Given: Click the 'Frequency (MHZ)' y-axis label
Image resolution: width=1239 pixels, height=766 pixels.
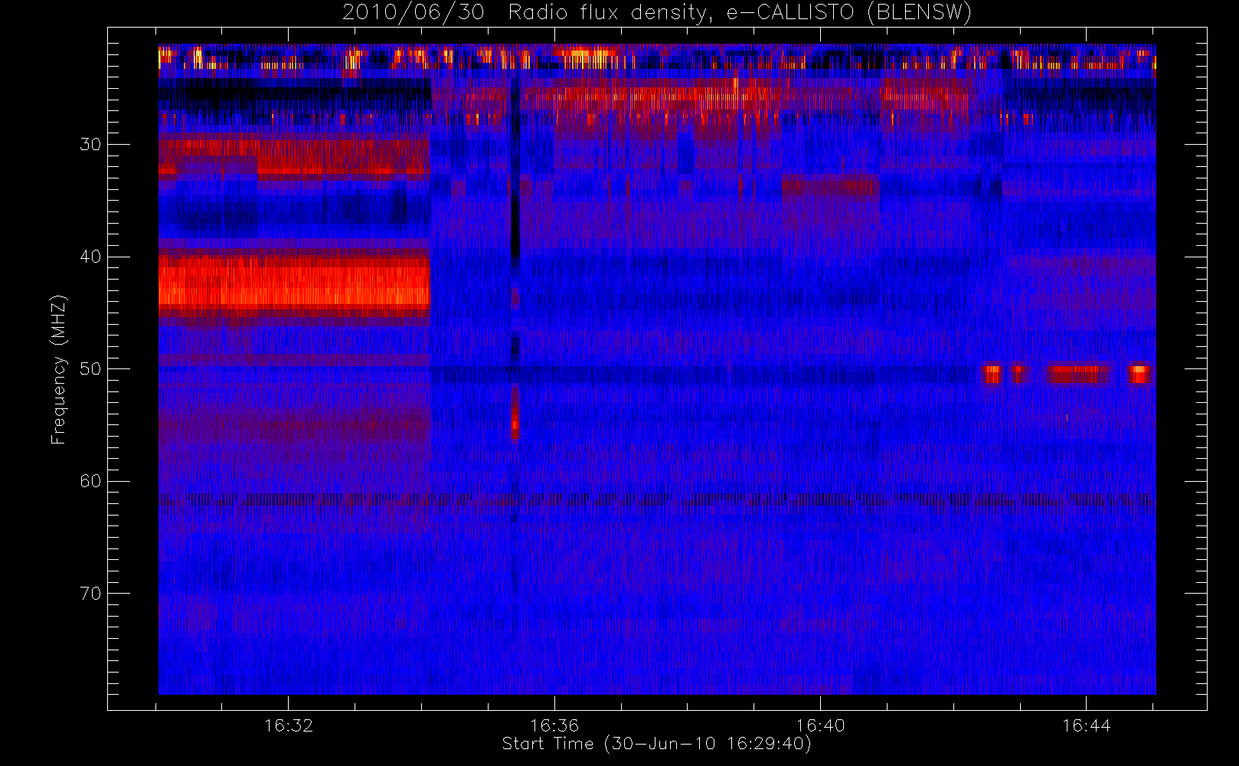Looking at the screenshot, I should (x=58, y=369).
